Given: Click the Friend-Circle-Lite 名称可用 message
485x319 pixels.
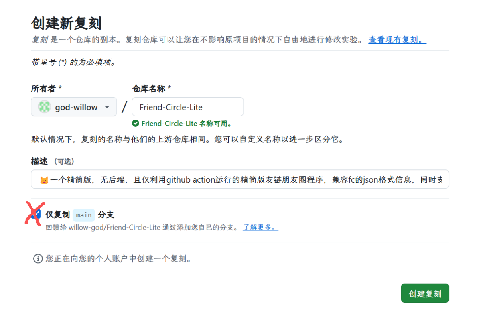Looking at the screenshot, I should (187, 124).
